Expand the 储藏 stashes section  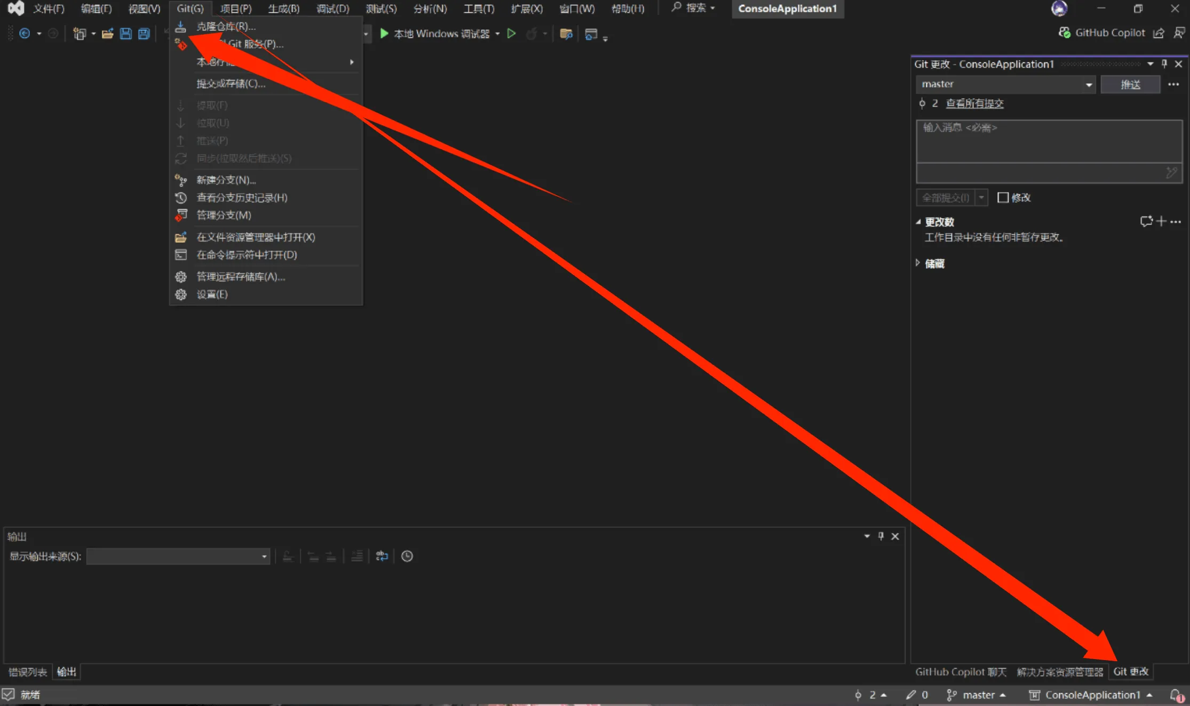(x=918, y=263)
